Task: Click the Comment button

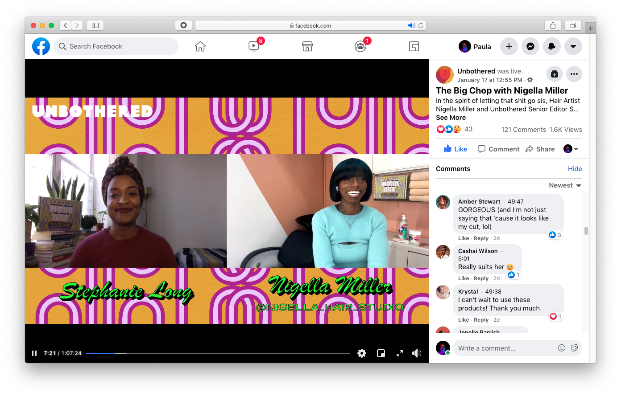Action: (498, 149)
